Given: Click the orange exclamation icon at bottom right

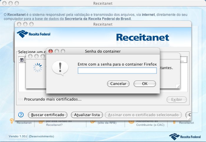Looking at the screenshot, I should coord(174,122).
